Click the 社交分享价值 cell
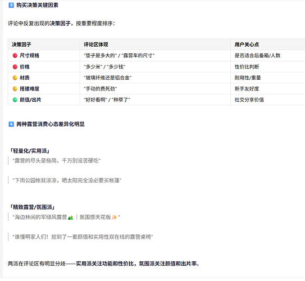This screenshot has height=281, width=305. (x=268, y=99)
